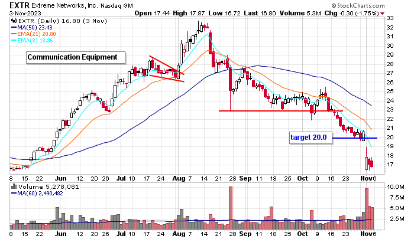
Task: Click the 19 label on the price axis
Action: [x=390, y=146]
